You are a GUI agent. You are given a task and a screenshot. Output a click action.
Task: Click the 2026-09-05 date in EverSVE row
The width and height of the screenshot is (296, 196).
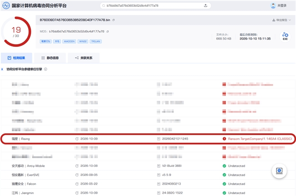click(x=89, y=175)
